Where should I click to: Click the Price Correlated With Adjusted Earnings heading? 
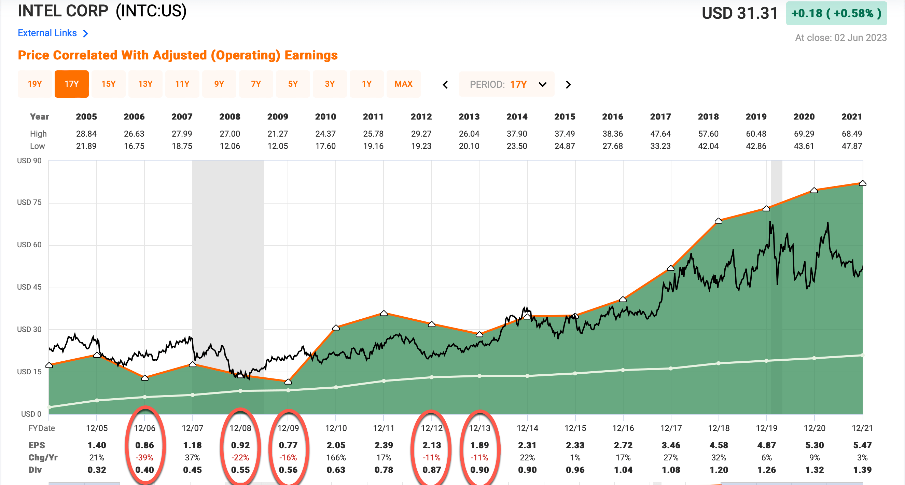tap(178, 55)
